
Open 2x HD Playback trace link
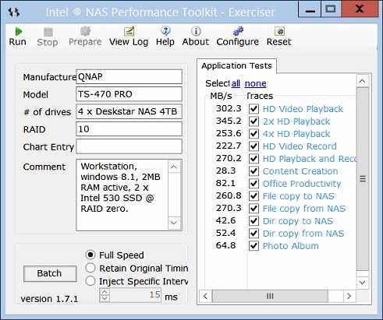[x=296, y=121]
